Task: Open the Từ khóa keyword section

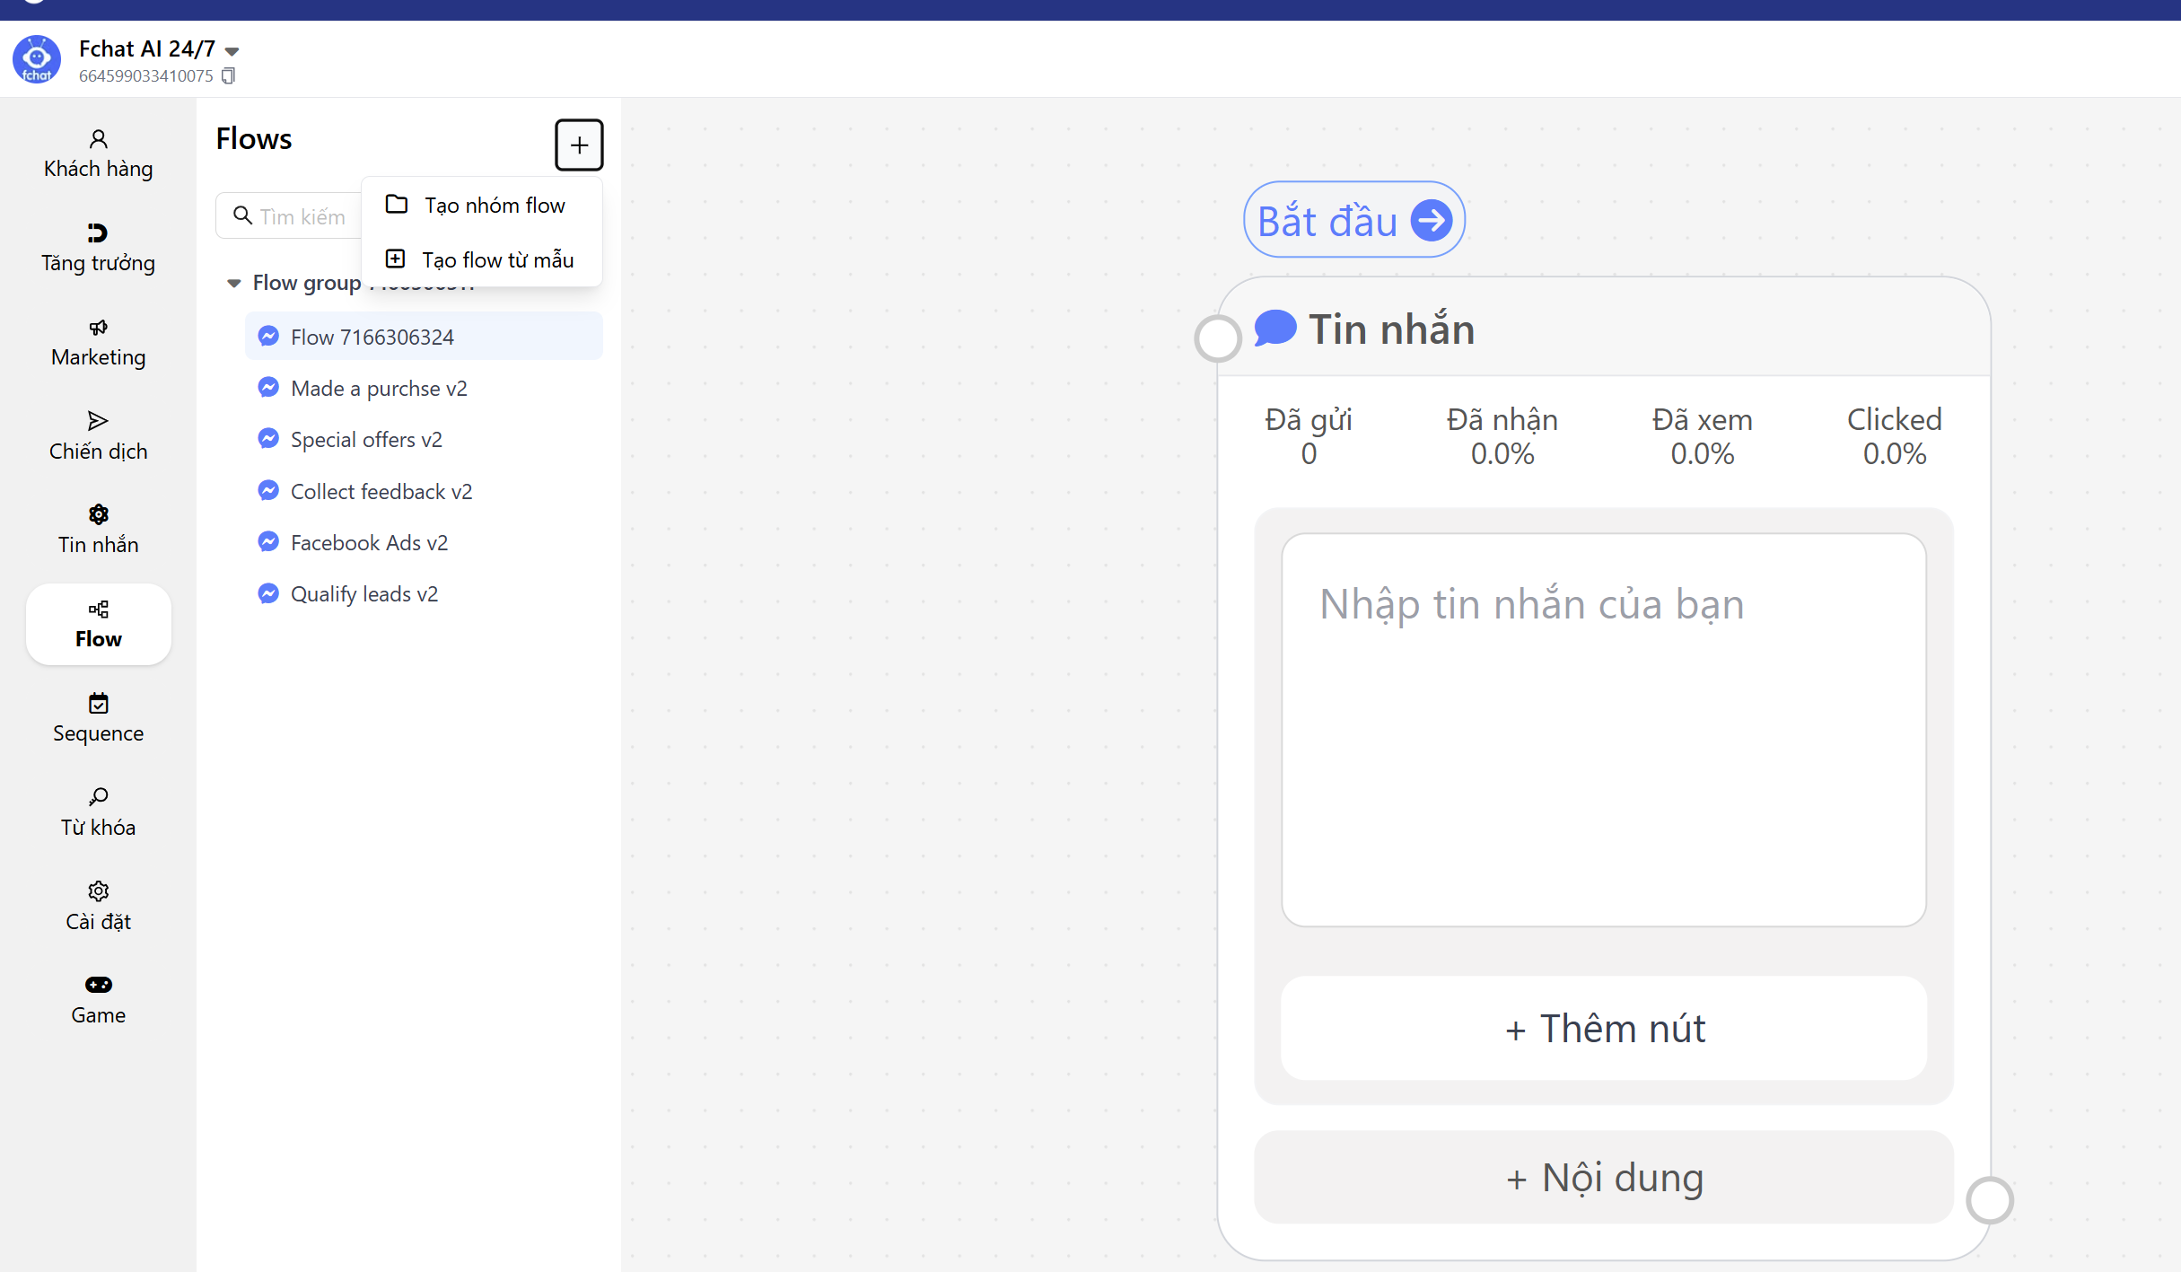Action: point(98,812)
